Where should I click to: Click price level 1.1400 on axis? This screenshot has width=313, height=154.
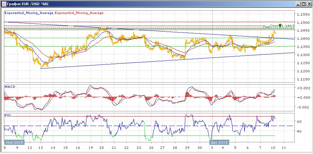coord(303,38)
